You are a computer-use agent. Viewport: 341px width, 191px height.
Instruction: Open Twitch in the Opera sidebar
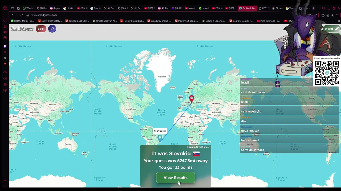(5, 46)
